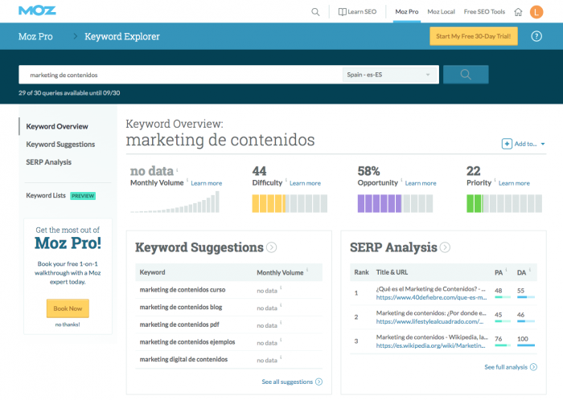Select SERP Analysis in the sidebar
This screenshot has width=563, height=400.
click(x=49, y=162)
